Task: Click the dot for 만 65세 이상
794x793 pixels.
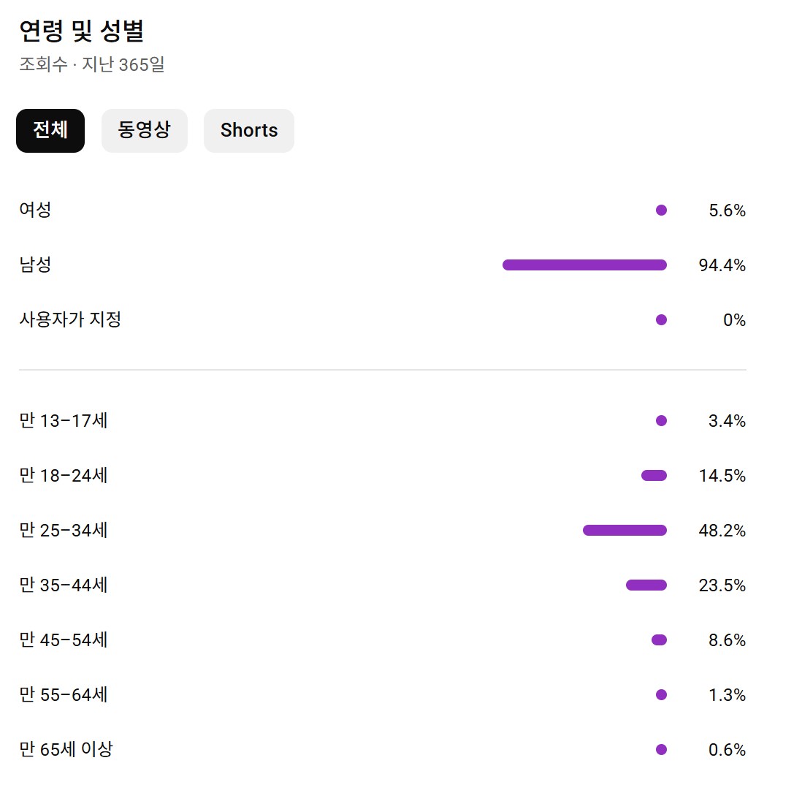Action: 661,750
